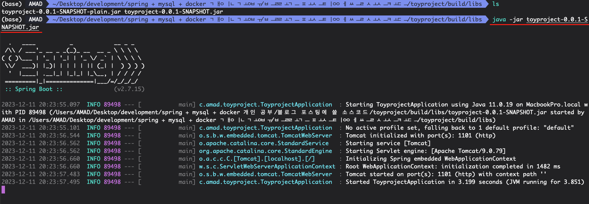Click 'Starting service [Tomcat]' message

click(x=388, y=143)
